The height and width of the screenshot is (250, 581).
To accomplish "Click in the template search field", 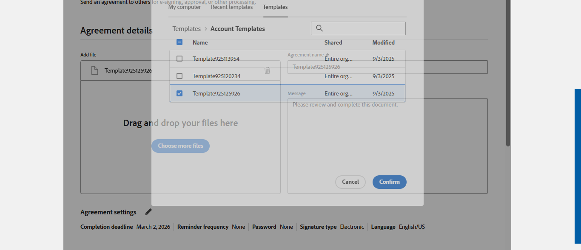I will pos(358,28).
